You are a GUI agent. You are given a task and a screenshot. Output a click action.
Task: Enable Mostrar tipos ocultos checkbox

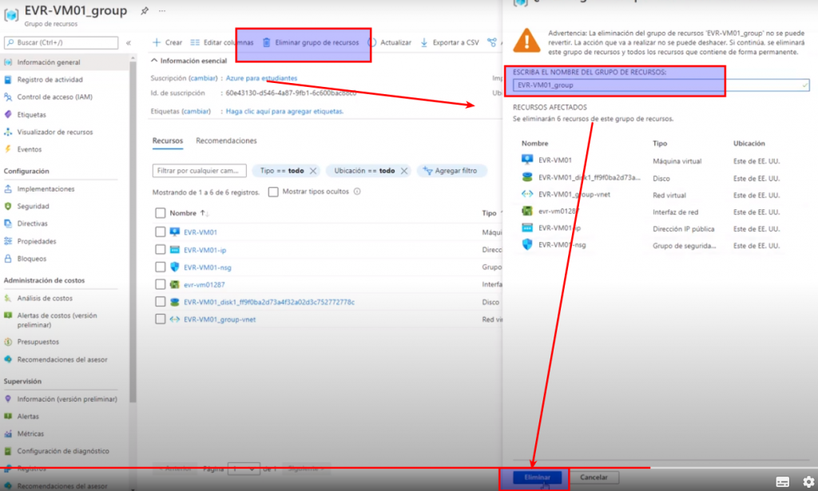[273, 192]
